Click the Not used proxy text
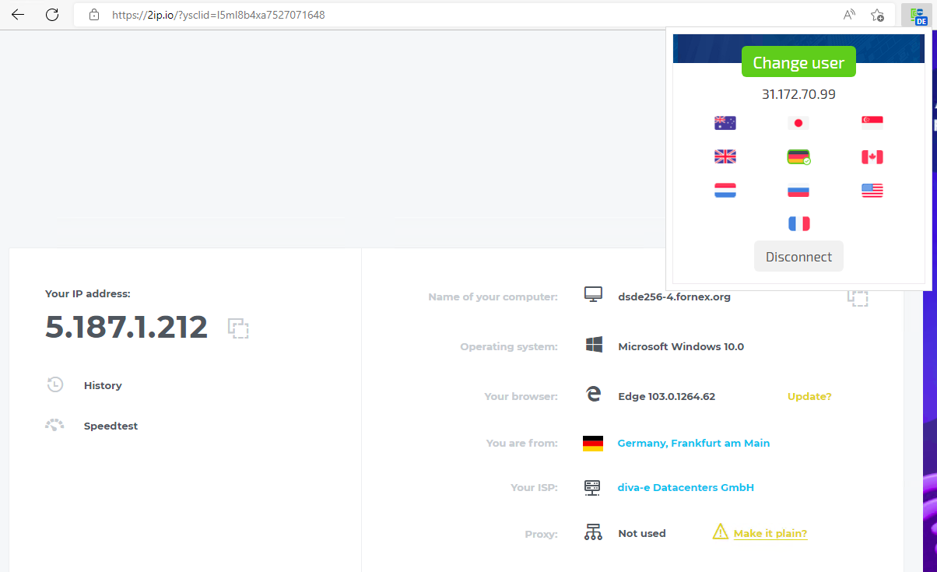Screen dimensions: 937x572 pos(642,533)
